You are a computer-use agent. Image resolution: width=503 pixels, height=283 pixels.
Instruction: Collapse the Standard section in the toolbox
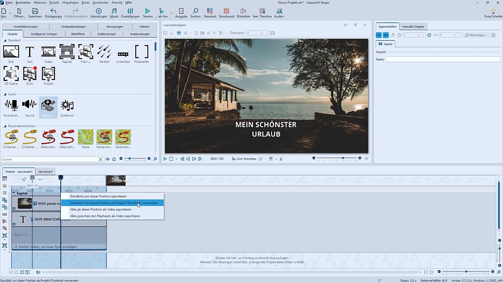pyautogui.click(x=5, y=40)
